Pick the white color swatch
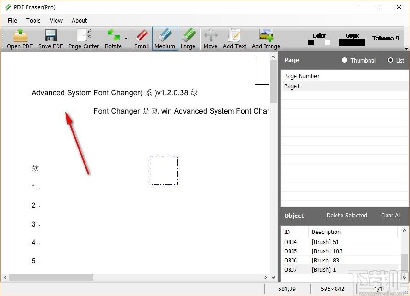Screen dimensions: 410x296 (327, 42)
